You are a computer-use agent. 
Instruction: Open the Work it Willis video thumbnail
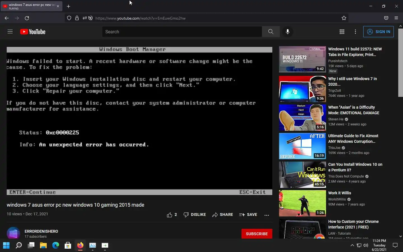pos(303,203)
